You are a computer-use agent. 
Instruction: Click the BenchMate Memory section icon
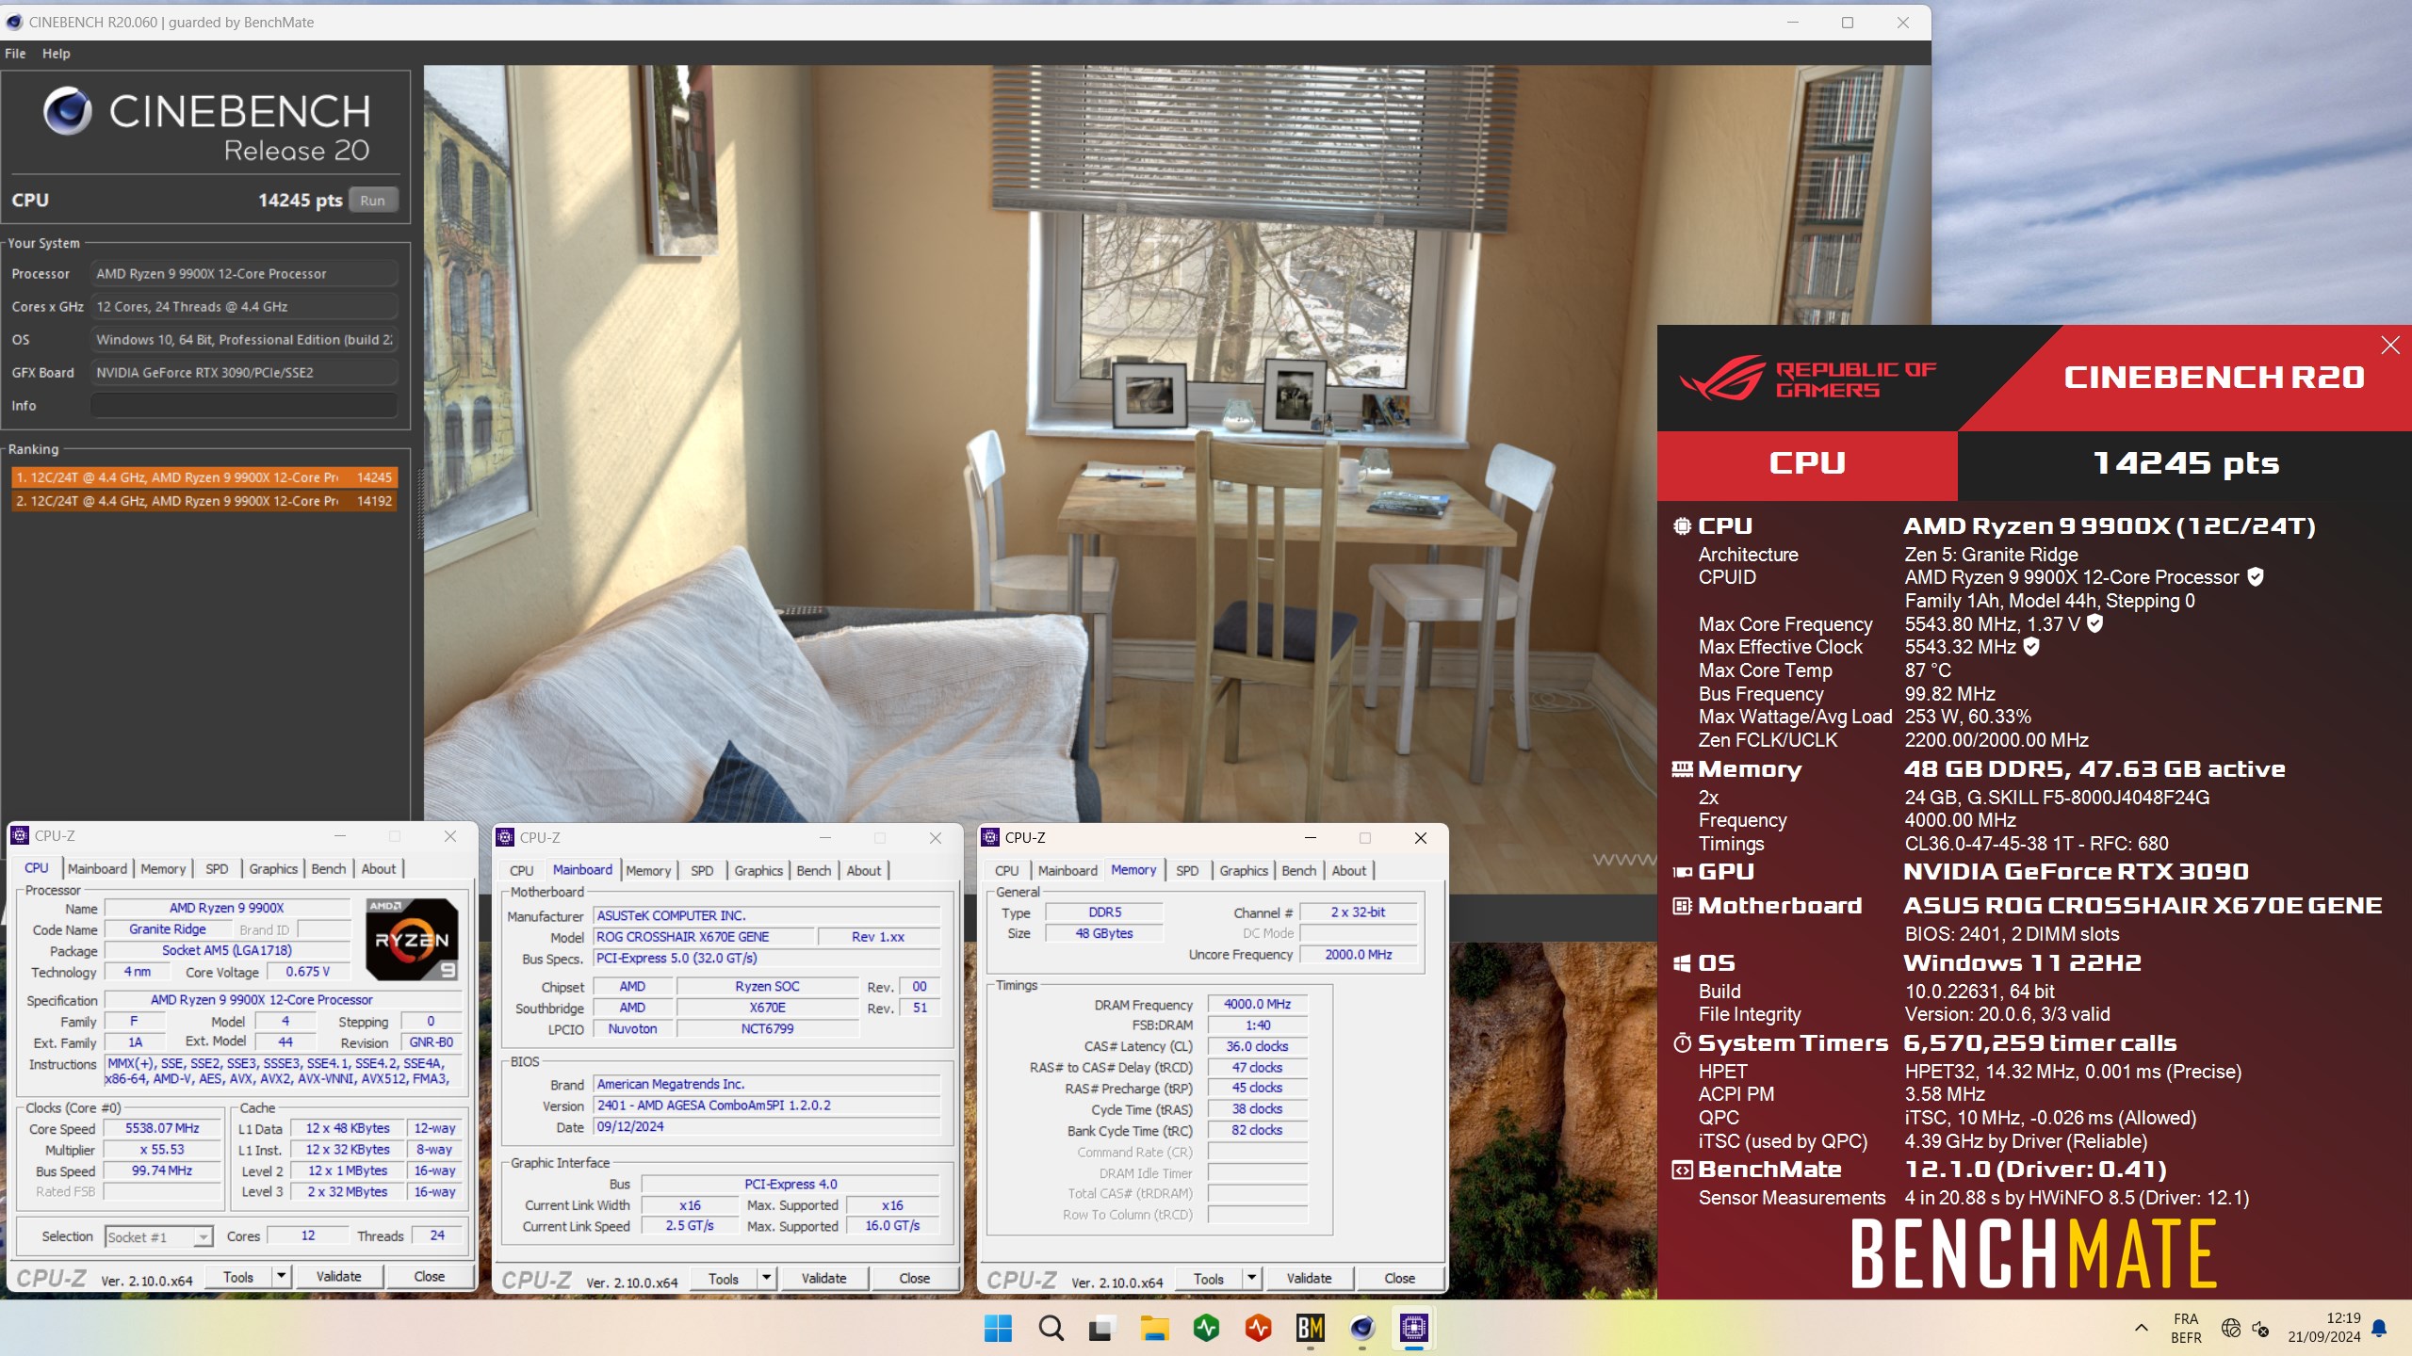coord(1682,769)
